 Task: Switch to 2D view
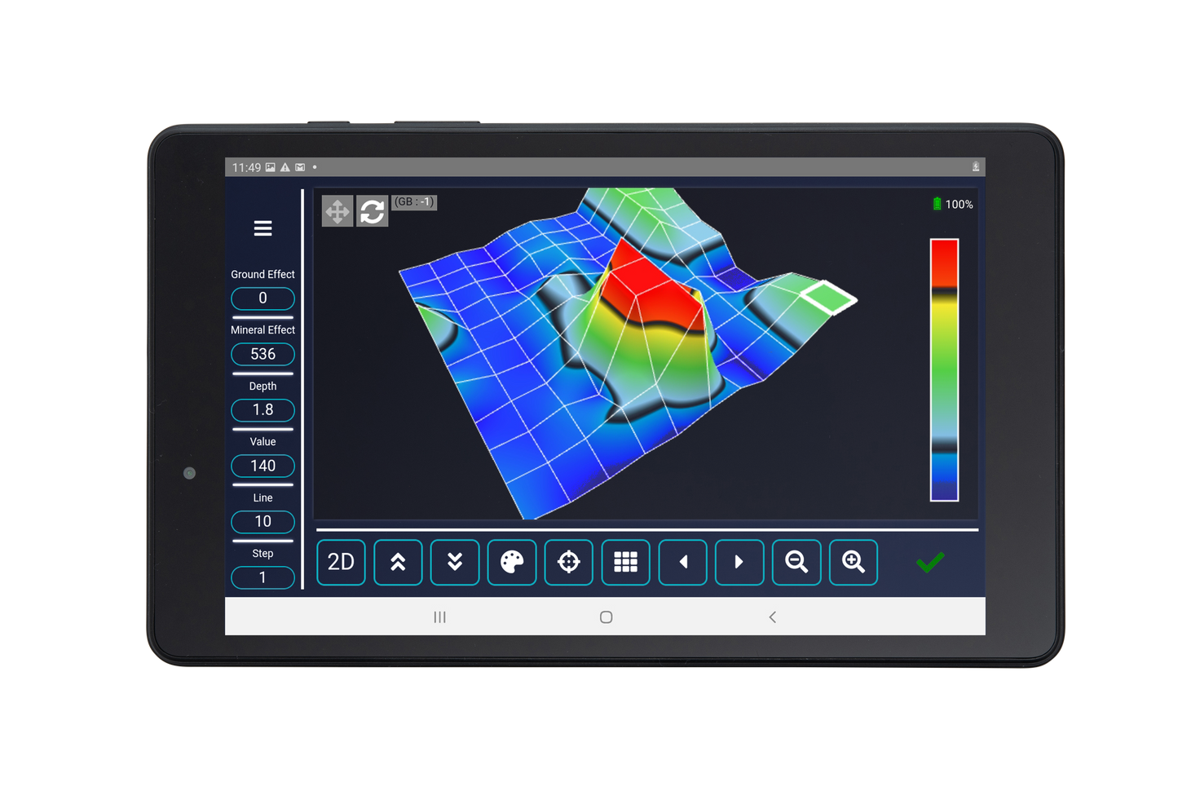[341, 562]
